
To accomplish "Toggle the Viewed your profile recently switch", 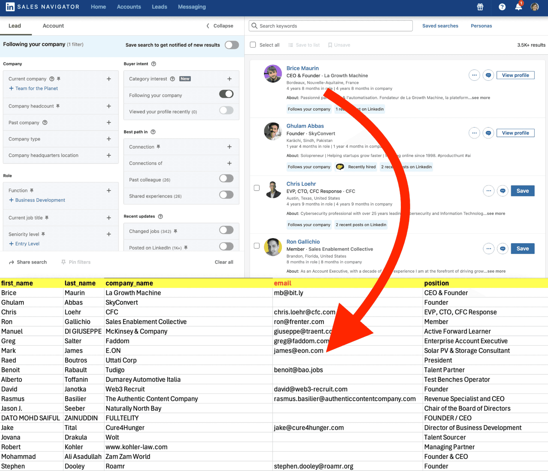I will click(x=227, y=111).
